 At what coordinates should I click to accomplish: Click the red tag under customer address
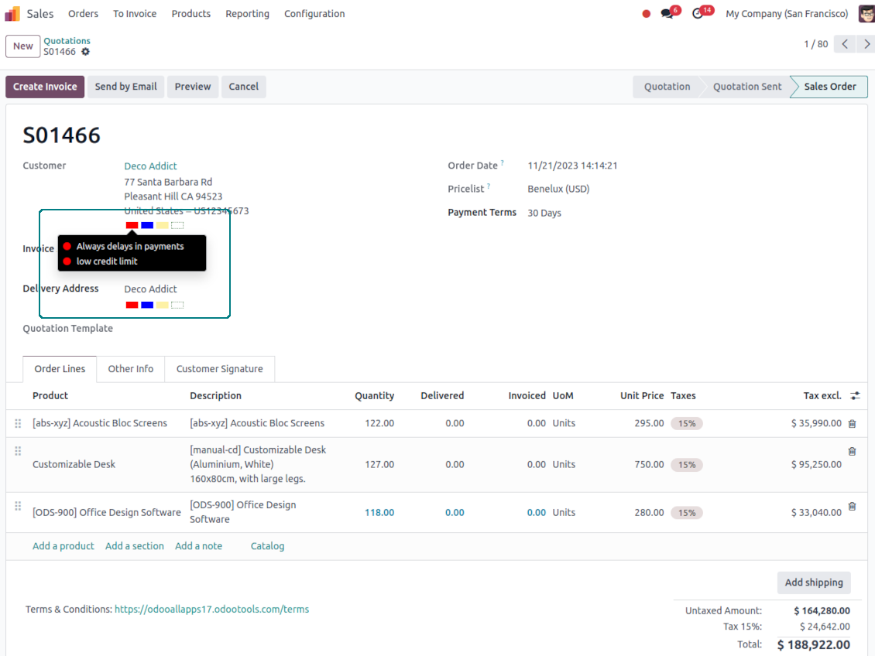[132, 225]
